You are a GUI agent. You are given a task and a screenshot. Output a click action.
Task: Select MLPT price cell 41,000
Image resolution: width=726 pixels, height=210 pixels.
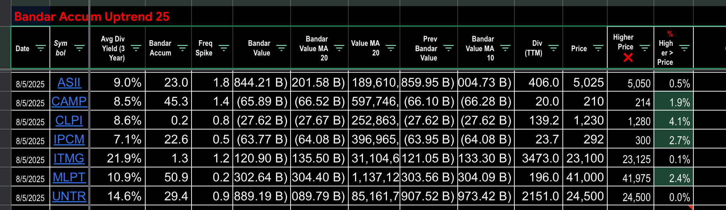(585, 177)
